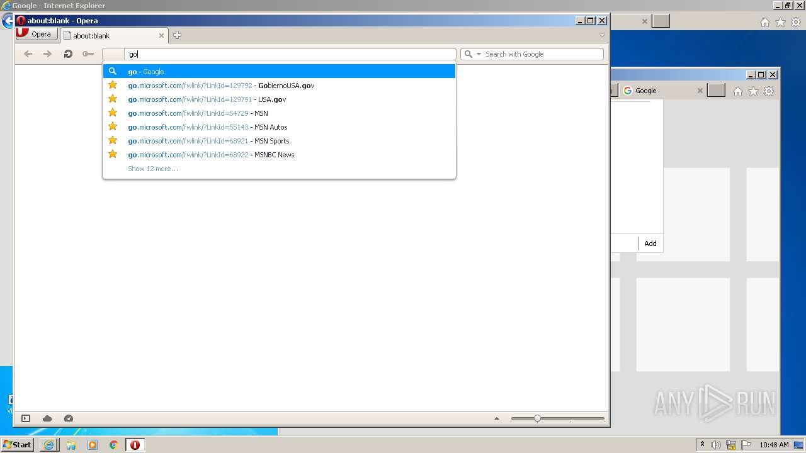Click the Add button in Internet Explorer page
Image resolution: width=806 pixels, height=453 pixels.
click(650, 243)
